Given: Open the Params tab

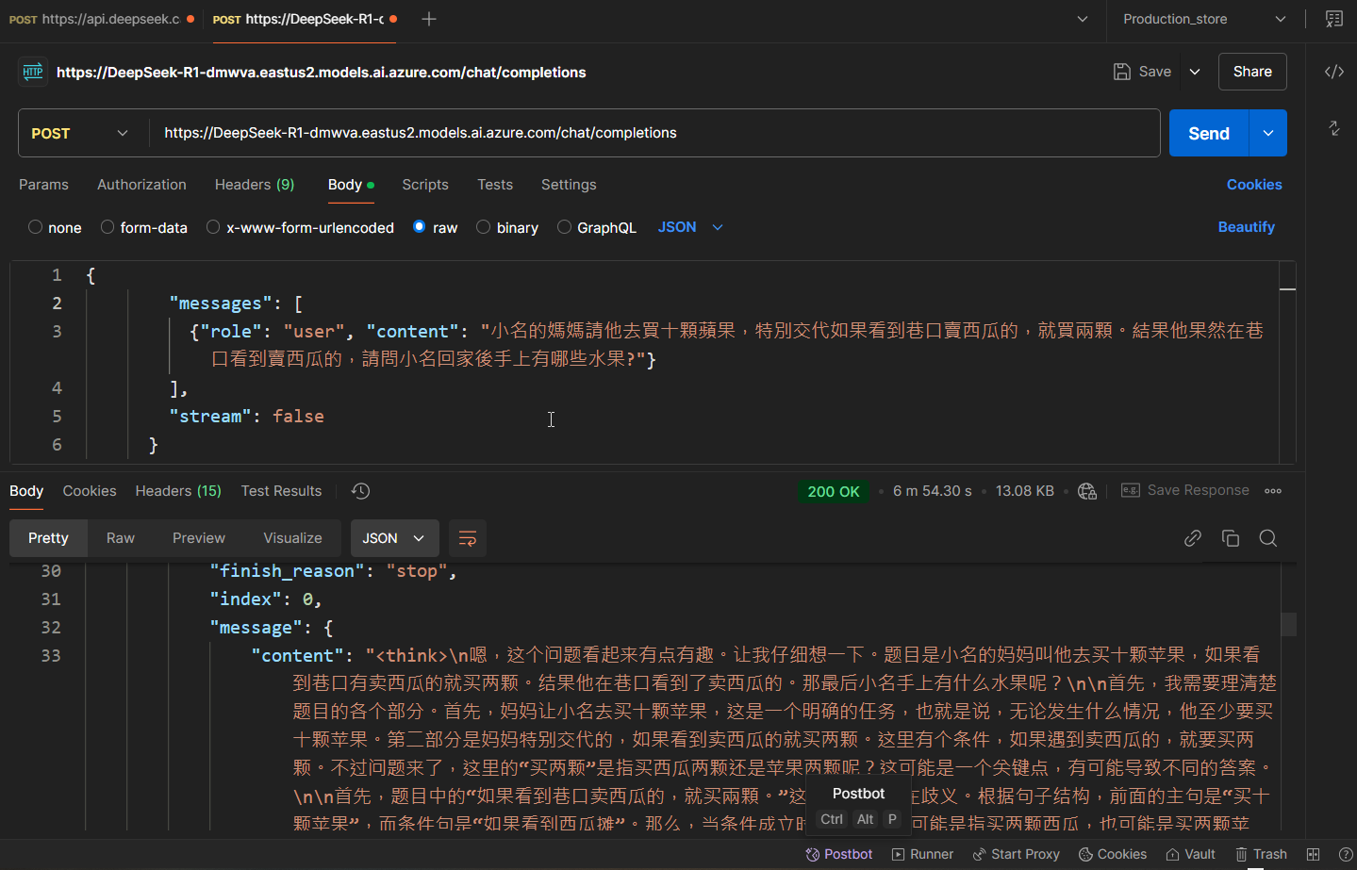Looking at the screenshot, I should coord(43,185).
